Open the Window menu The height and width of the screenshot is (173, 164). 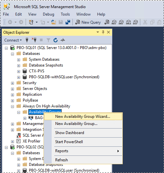pyautogui.click(x=83, y=14)
